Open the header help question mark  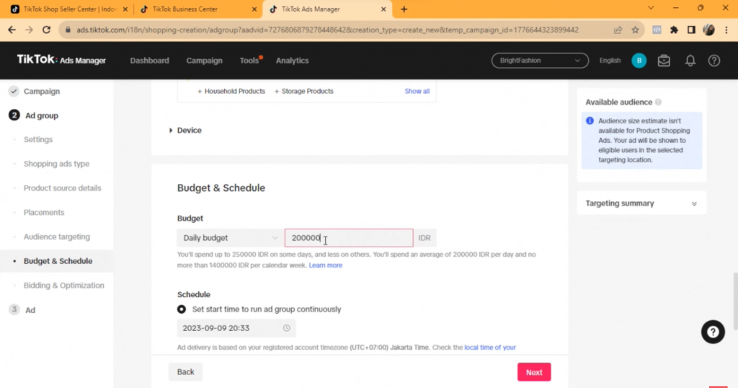(713, 61)
